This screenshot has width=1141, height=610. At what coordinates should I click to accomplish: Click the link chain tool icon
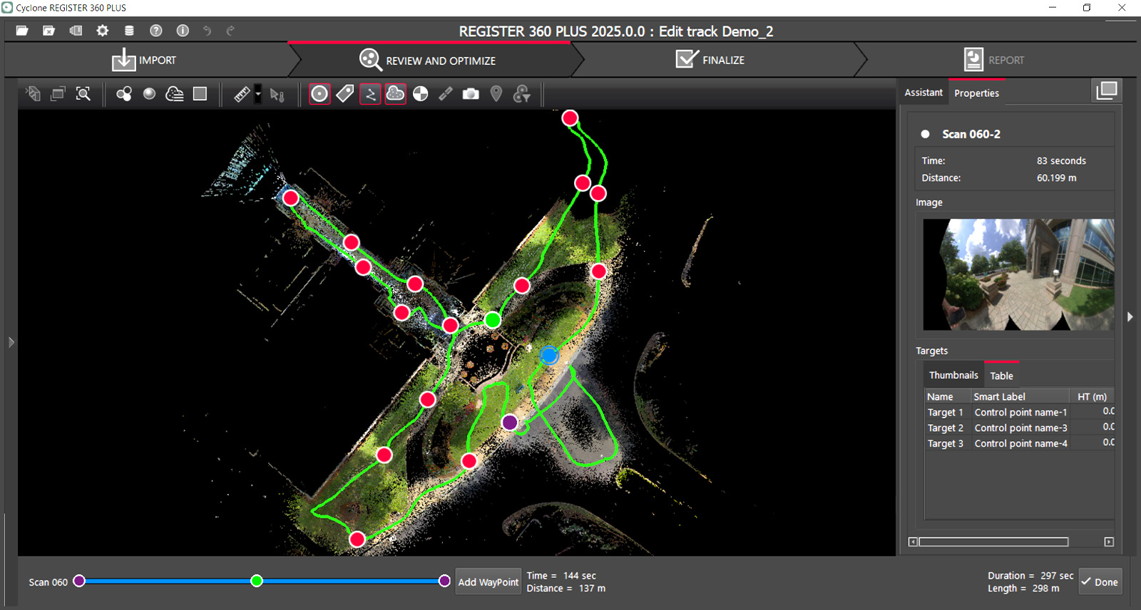[446, 93]
